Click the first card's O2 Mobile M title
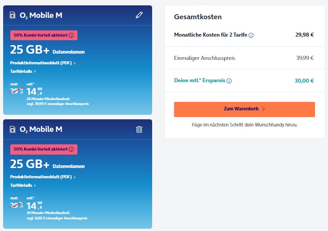Viewport: 328px width, 231px height. tap(41, 15)
